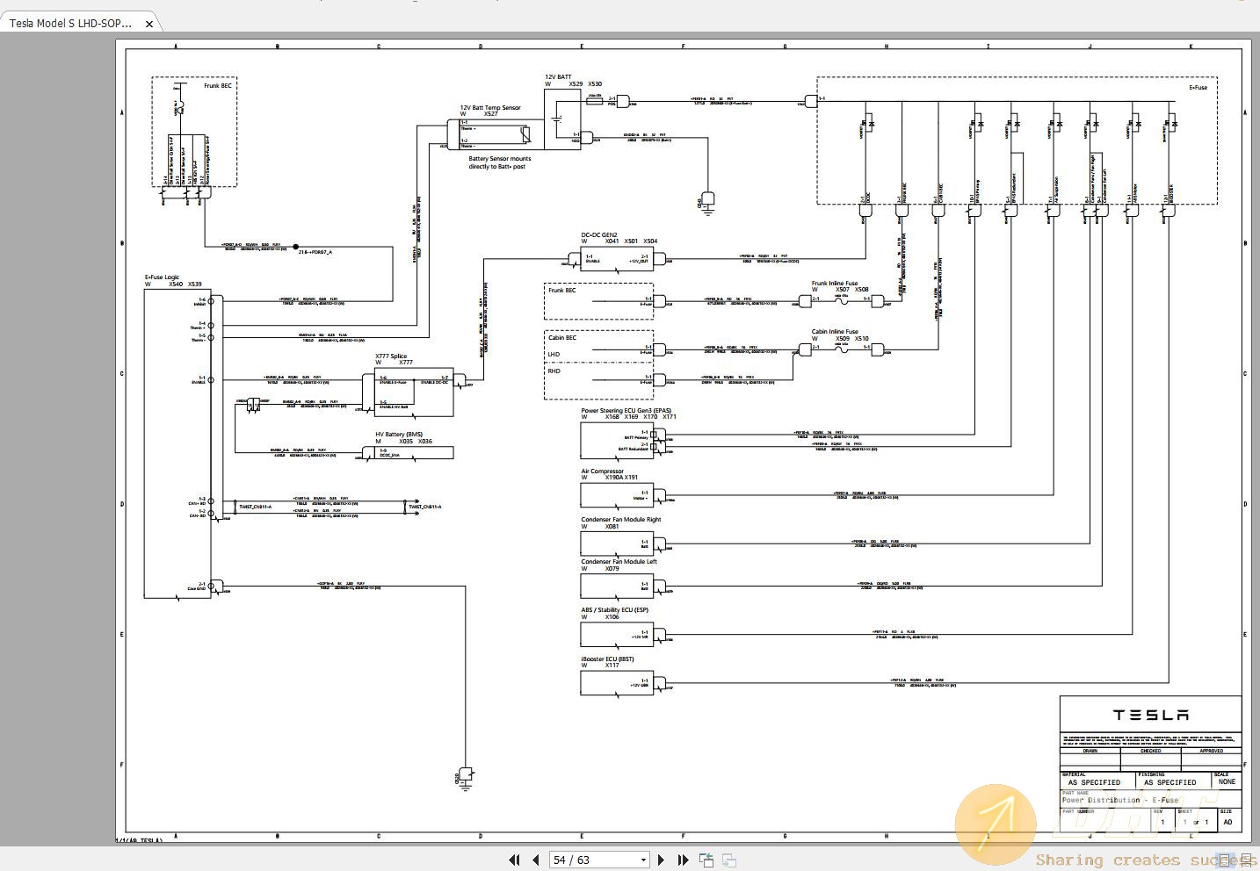Go to the next page
This screenshot has height=871, width=1260.
(x=662, y=860)
